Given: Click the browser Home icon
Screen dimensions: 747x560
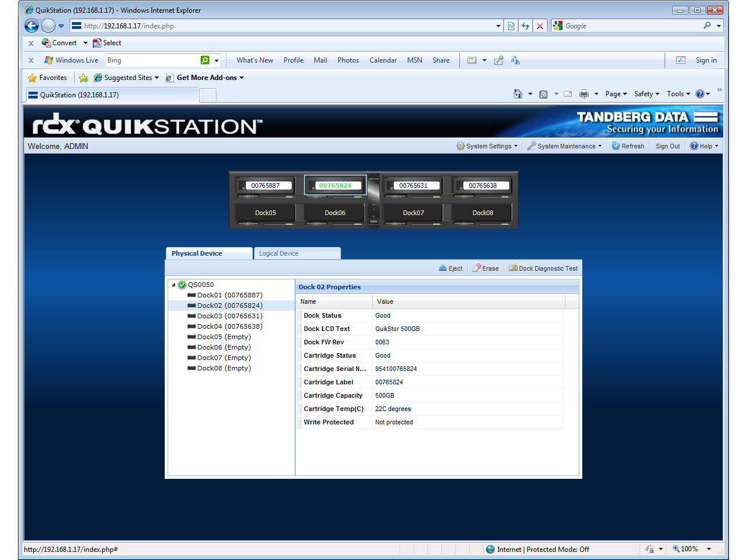Looking at the screenshot, I should [x=517, y=94].
